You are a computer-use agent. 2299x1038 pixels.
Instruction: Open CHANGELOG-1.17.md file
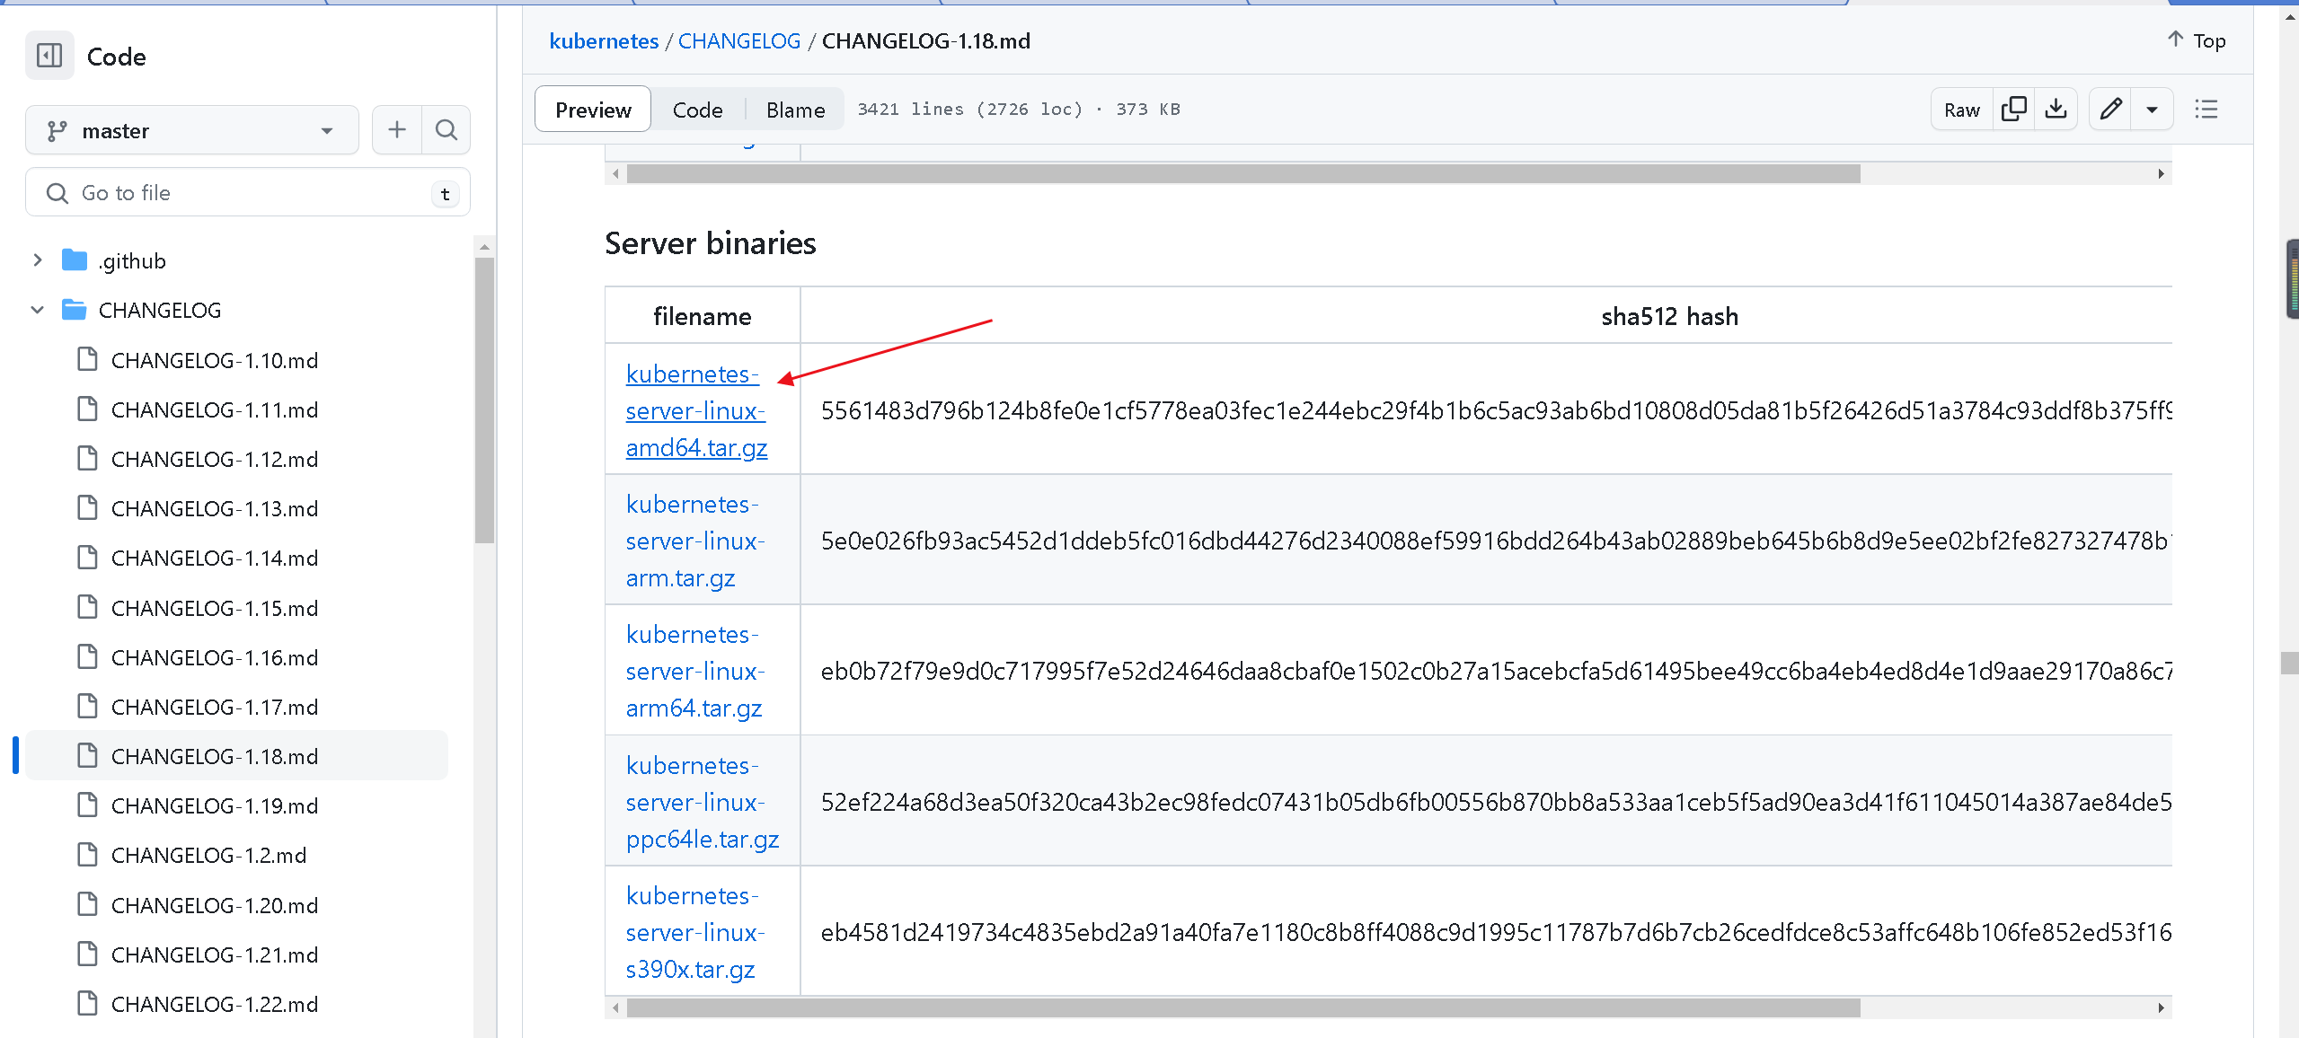215,707
